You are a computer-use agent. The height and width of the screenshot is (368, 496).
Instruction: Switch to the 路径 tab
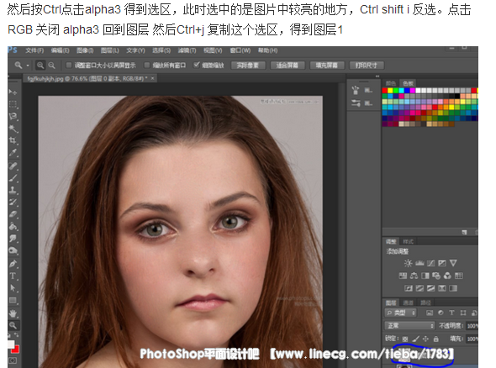pos(425,302)
